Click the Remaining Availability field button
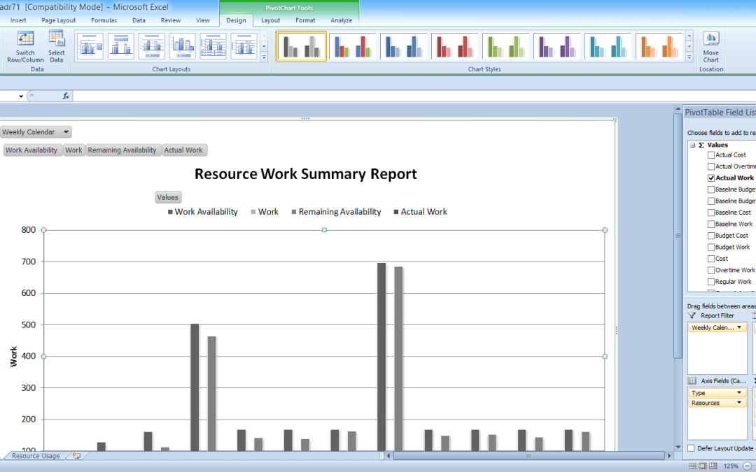Screen dimensions: 756x472 (122, 150)
